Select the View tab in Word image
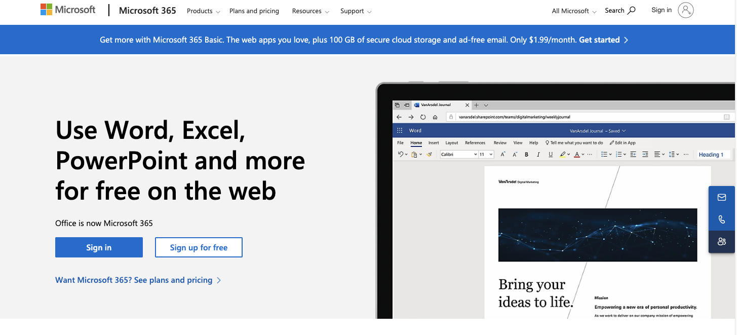Viewport: 737px width, 335px height. (518, 143)
